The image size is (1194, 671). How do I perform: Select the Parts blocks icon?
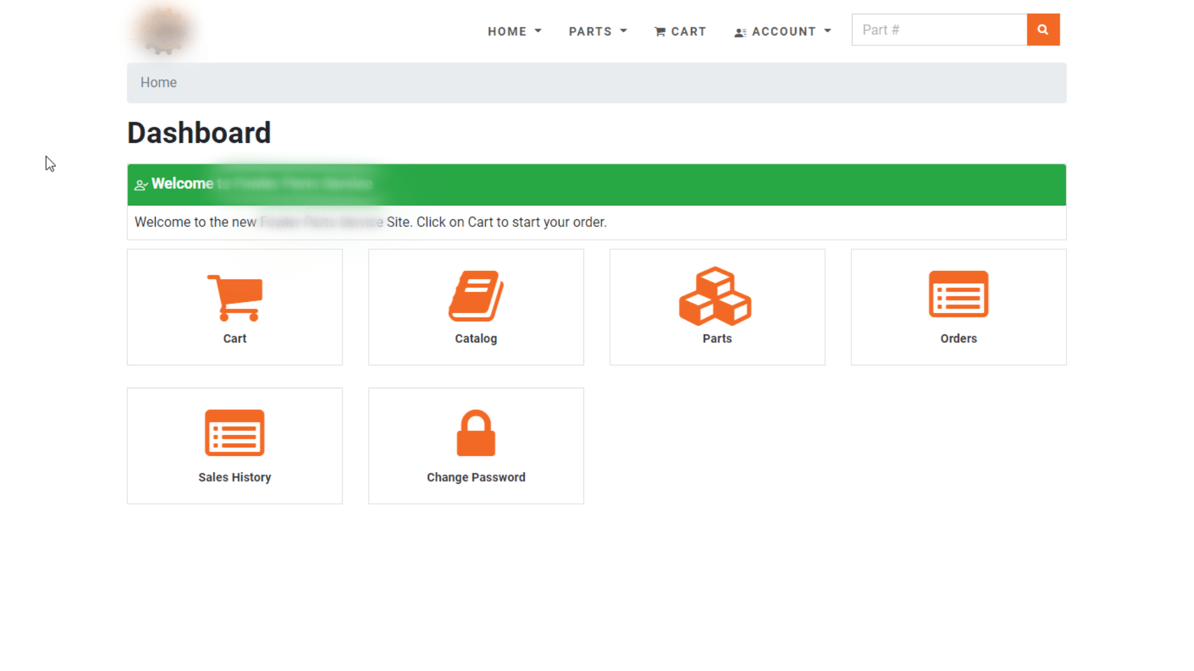pos(716,296)
